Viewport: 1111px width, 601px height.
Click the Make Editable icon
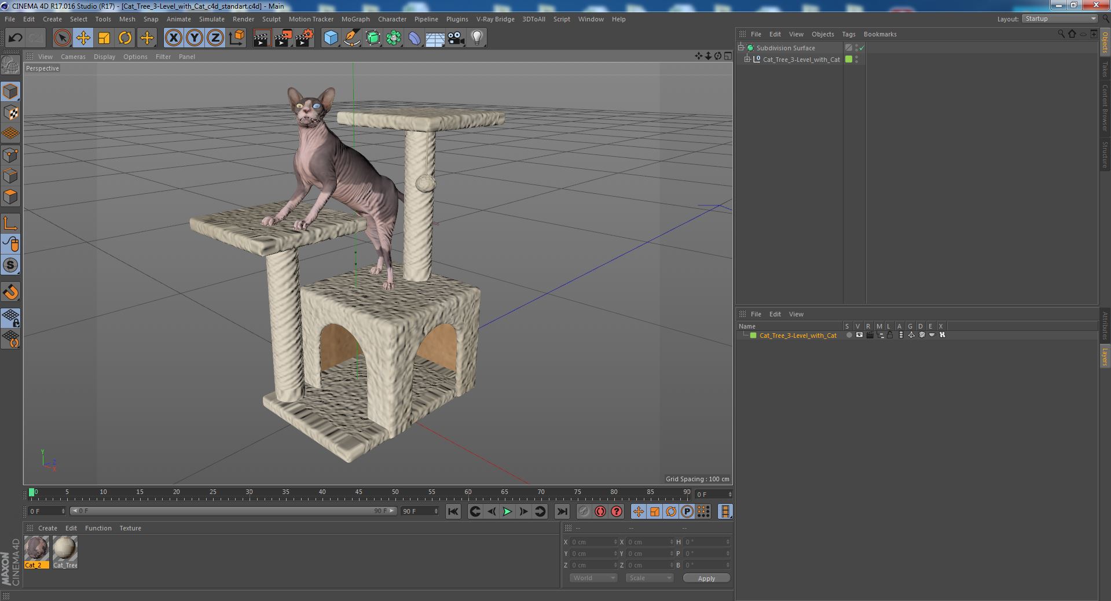coord(10,65)
